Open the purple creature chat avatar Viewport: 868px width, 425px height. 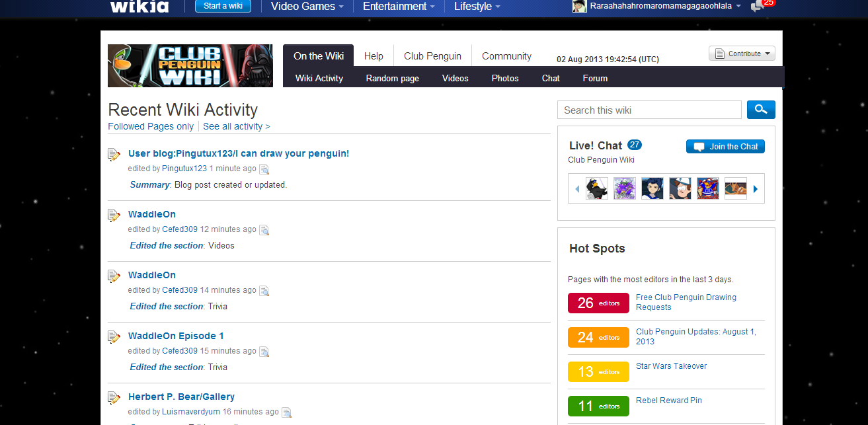625,188
